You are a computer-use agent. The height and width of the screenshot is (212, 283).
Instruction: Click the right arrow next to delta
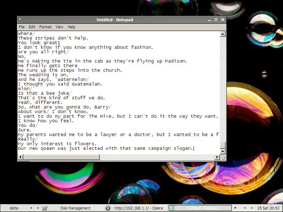pos(38,208)
